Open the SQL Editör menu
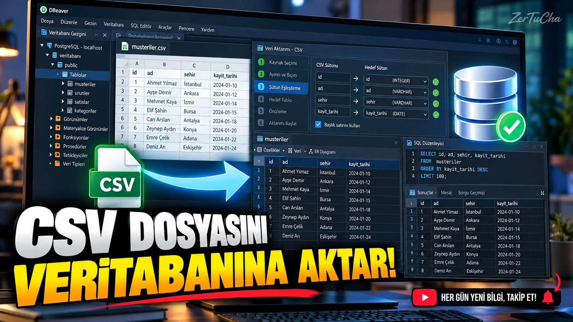573x322 pixels. point(141,26)
